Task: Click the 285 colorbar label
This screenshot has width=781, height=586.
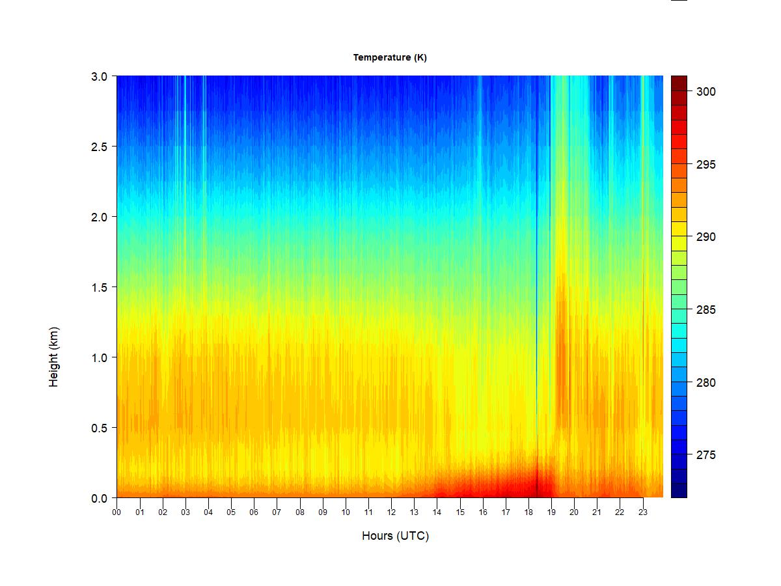Action: pyautogui.click(x=706, y=310)
